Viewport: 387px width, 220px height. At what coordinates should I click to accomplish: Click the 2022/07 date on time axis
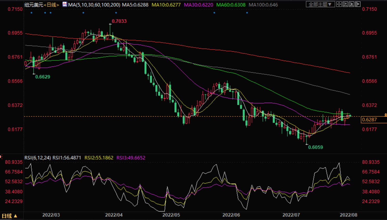pos(291,215)
